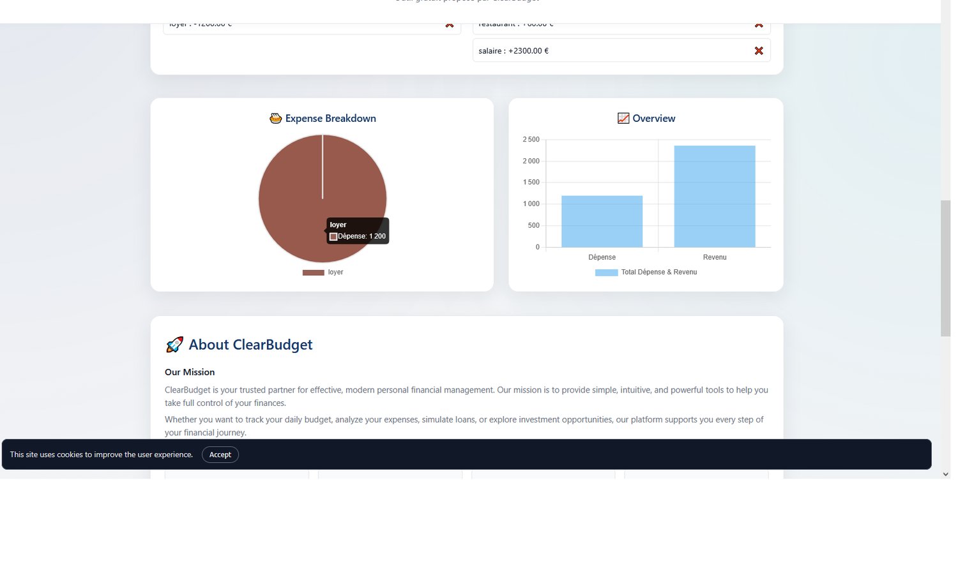Click the Our Mission subheading
The width and height of the screenshot is (958, 575).
click(x=190, y=372)
